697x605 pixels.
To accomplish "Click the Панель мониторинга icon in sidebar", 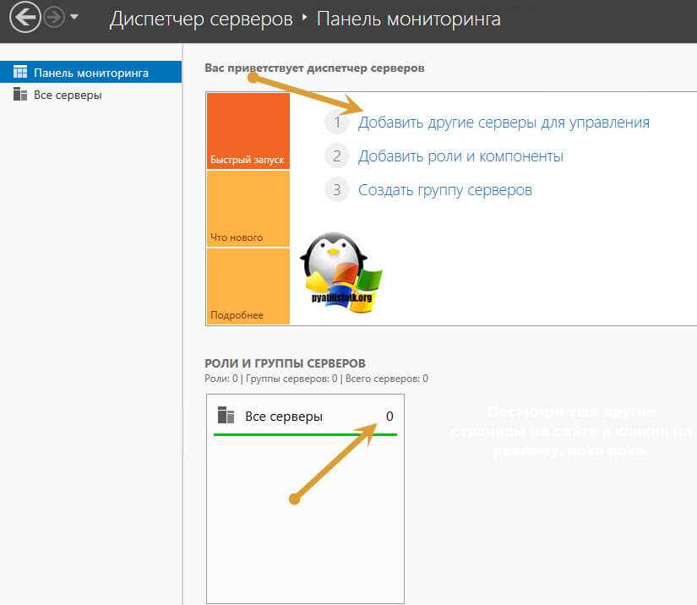I will [20, 73].
